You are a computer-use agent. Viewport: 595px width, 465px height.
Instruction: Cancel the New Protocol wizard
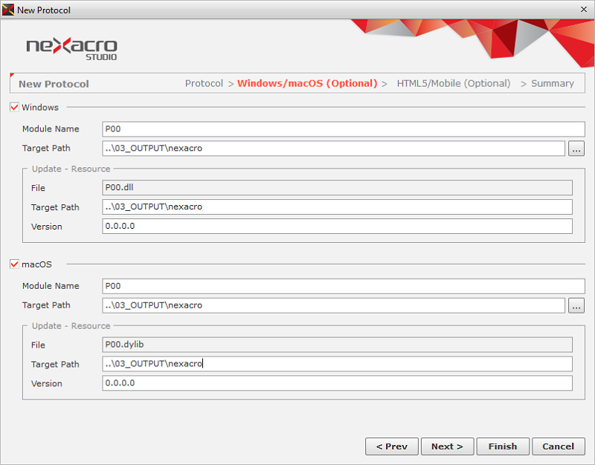(x=558, y=446)
